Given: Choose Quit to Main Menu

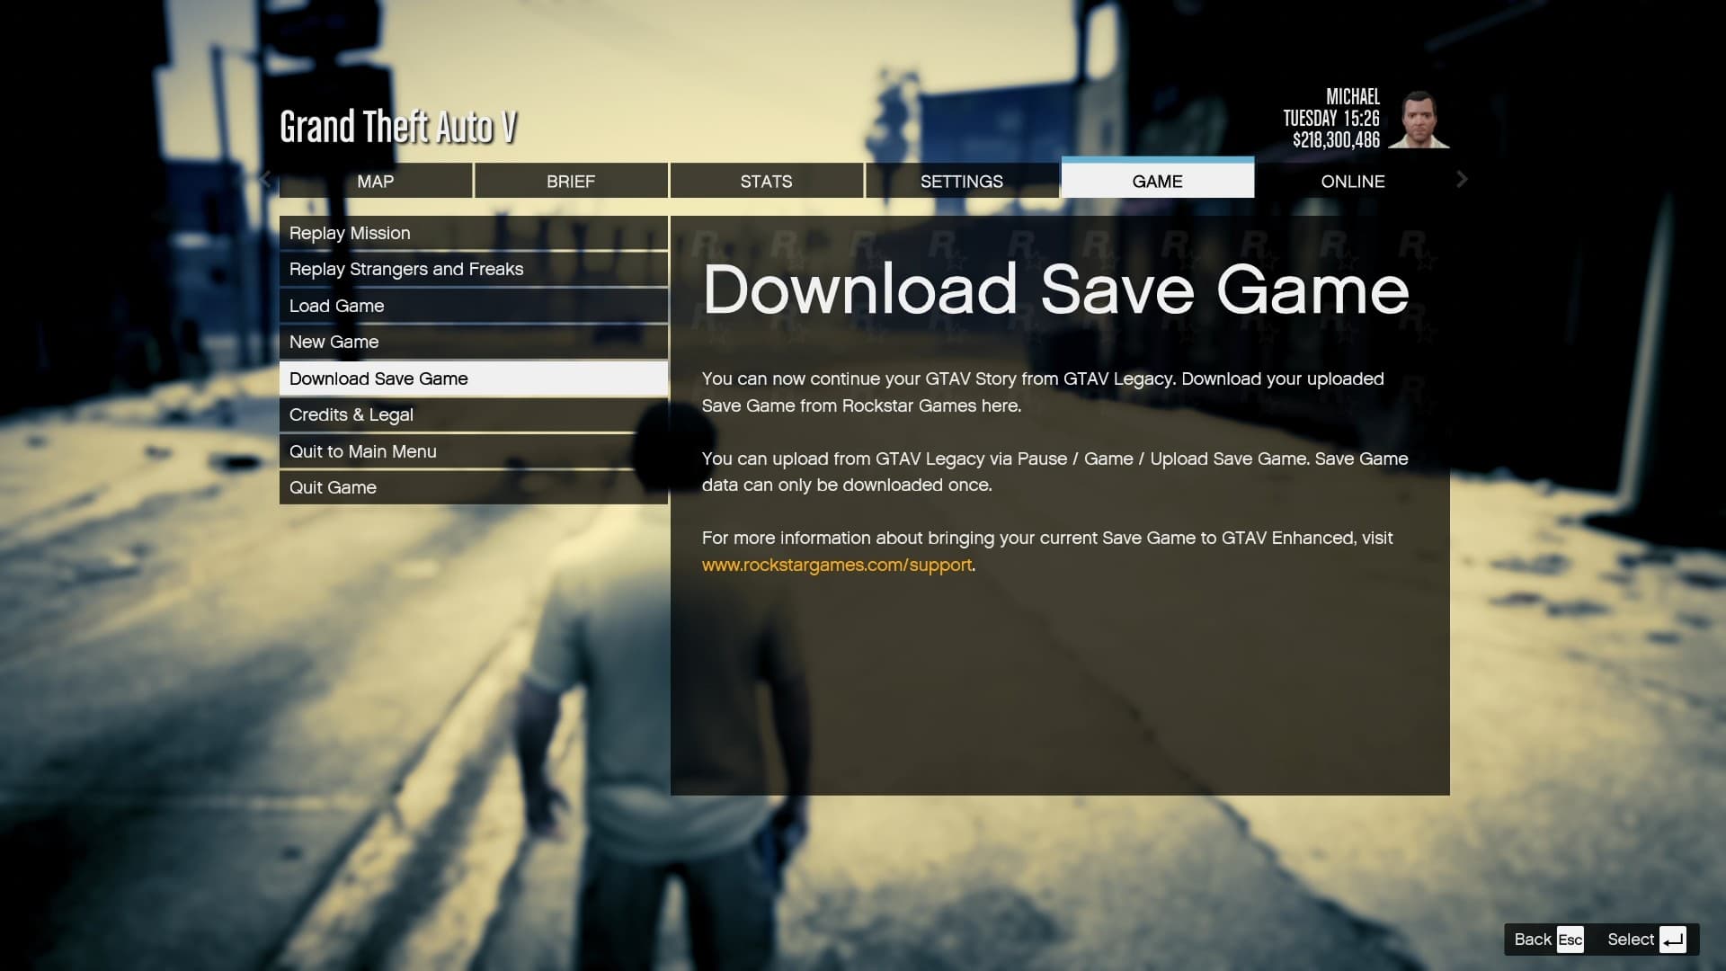Looking at the screenshot, I should pyautogui.click(x=473, y=451).
